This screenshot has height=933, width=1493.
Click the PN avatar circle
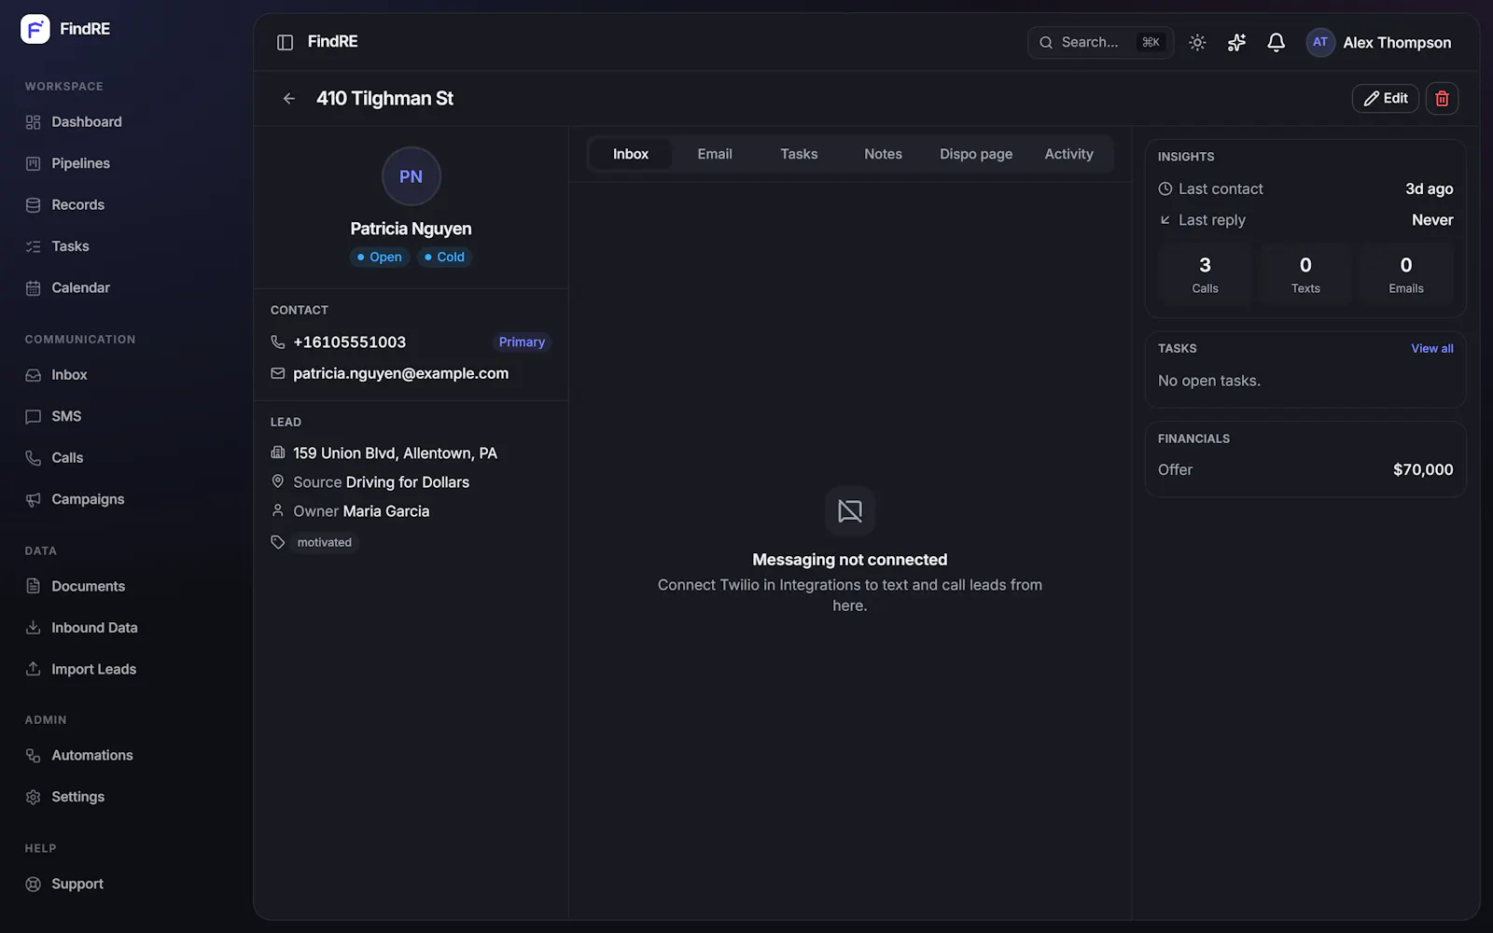(412, 176)
